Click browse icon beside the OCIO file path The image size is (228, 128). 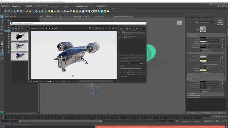point(141,69)
